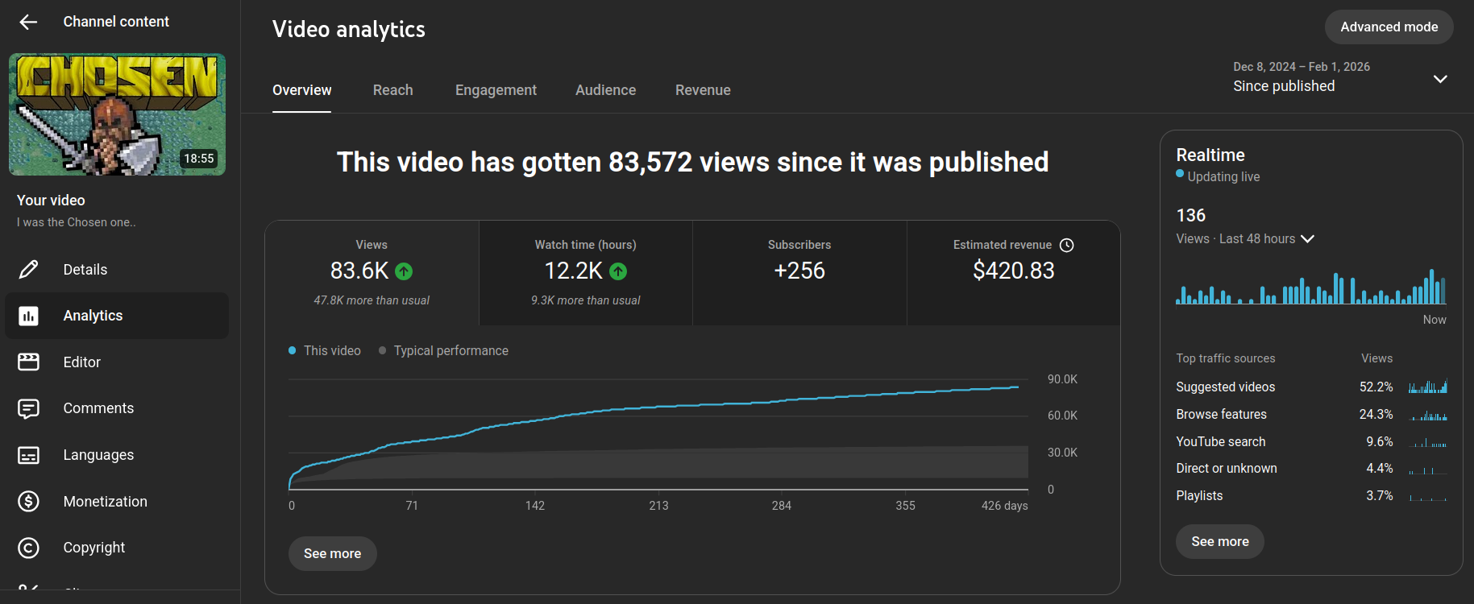Click the back arrow to Channel content
Viewport: 1474px width, 604px height.
[28, 22]
